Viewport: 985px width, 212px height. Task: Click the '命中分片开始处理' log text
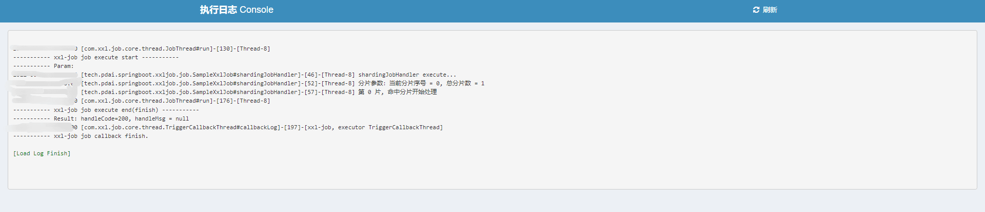412,92
